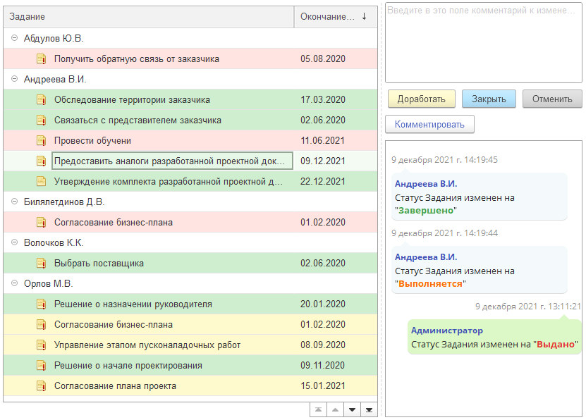Click the icon of 'Управление этапом пусконаладочных работ'
The image size is (586, 420).
click(x=42, y=345)
